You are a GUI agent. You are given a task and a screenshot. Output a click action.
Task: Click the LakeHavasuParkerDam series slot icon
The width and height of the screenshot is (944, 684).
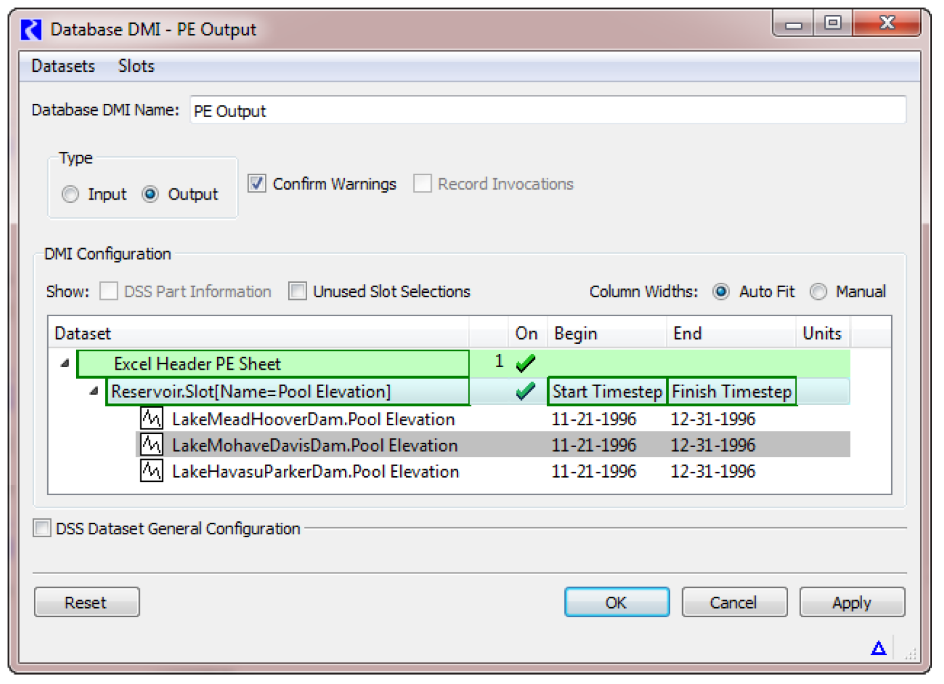click(151, 471)
